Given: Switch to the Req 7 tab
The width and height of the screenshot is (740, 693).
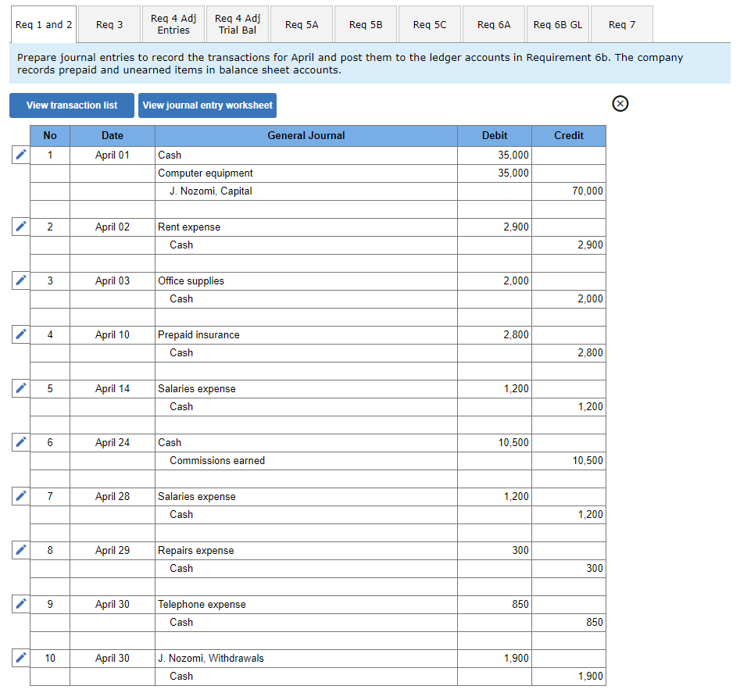Looking at the screenshot, I should (x=622, y=24).
